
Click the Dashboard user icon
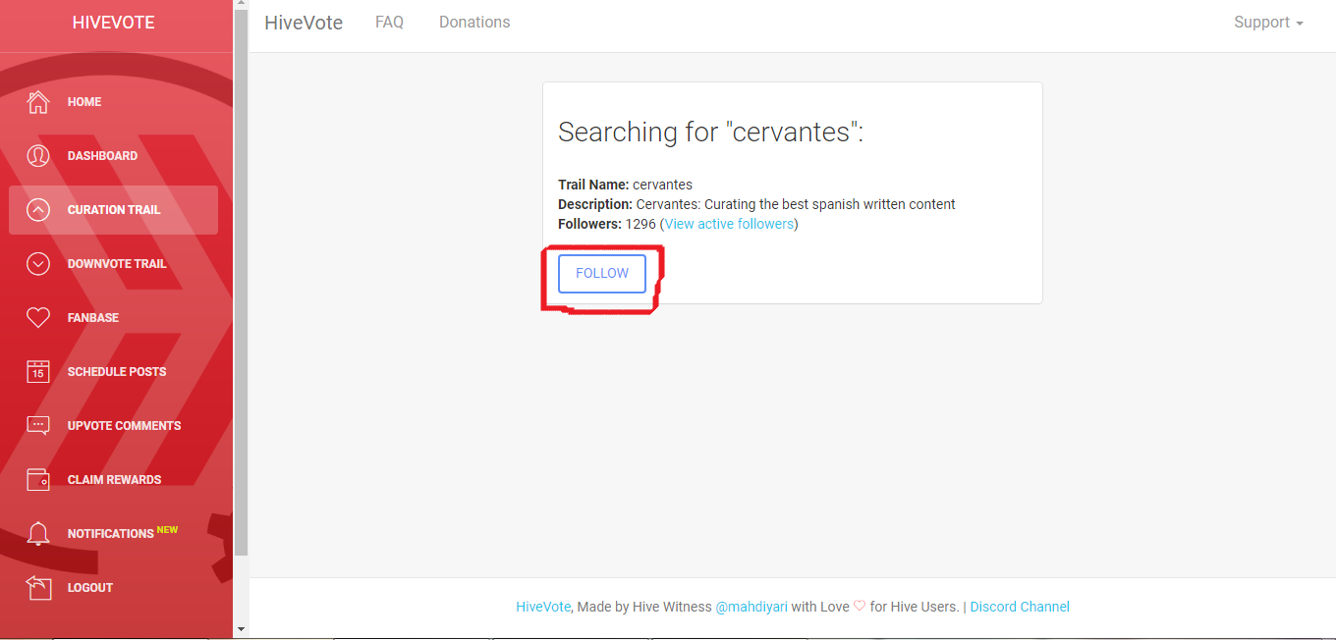38,156
